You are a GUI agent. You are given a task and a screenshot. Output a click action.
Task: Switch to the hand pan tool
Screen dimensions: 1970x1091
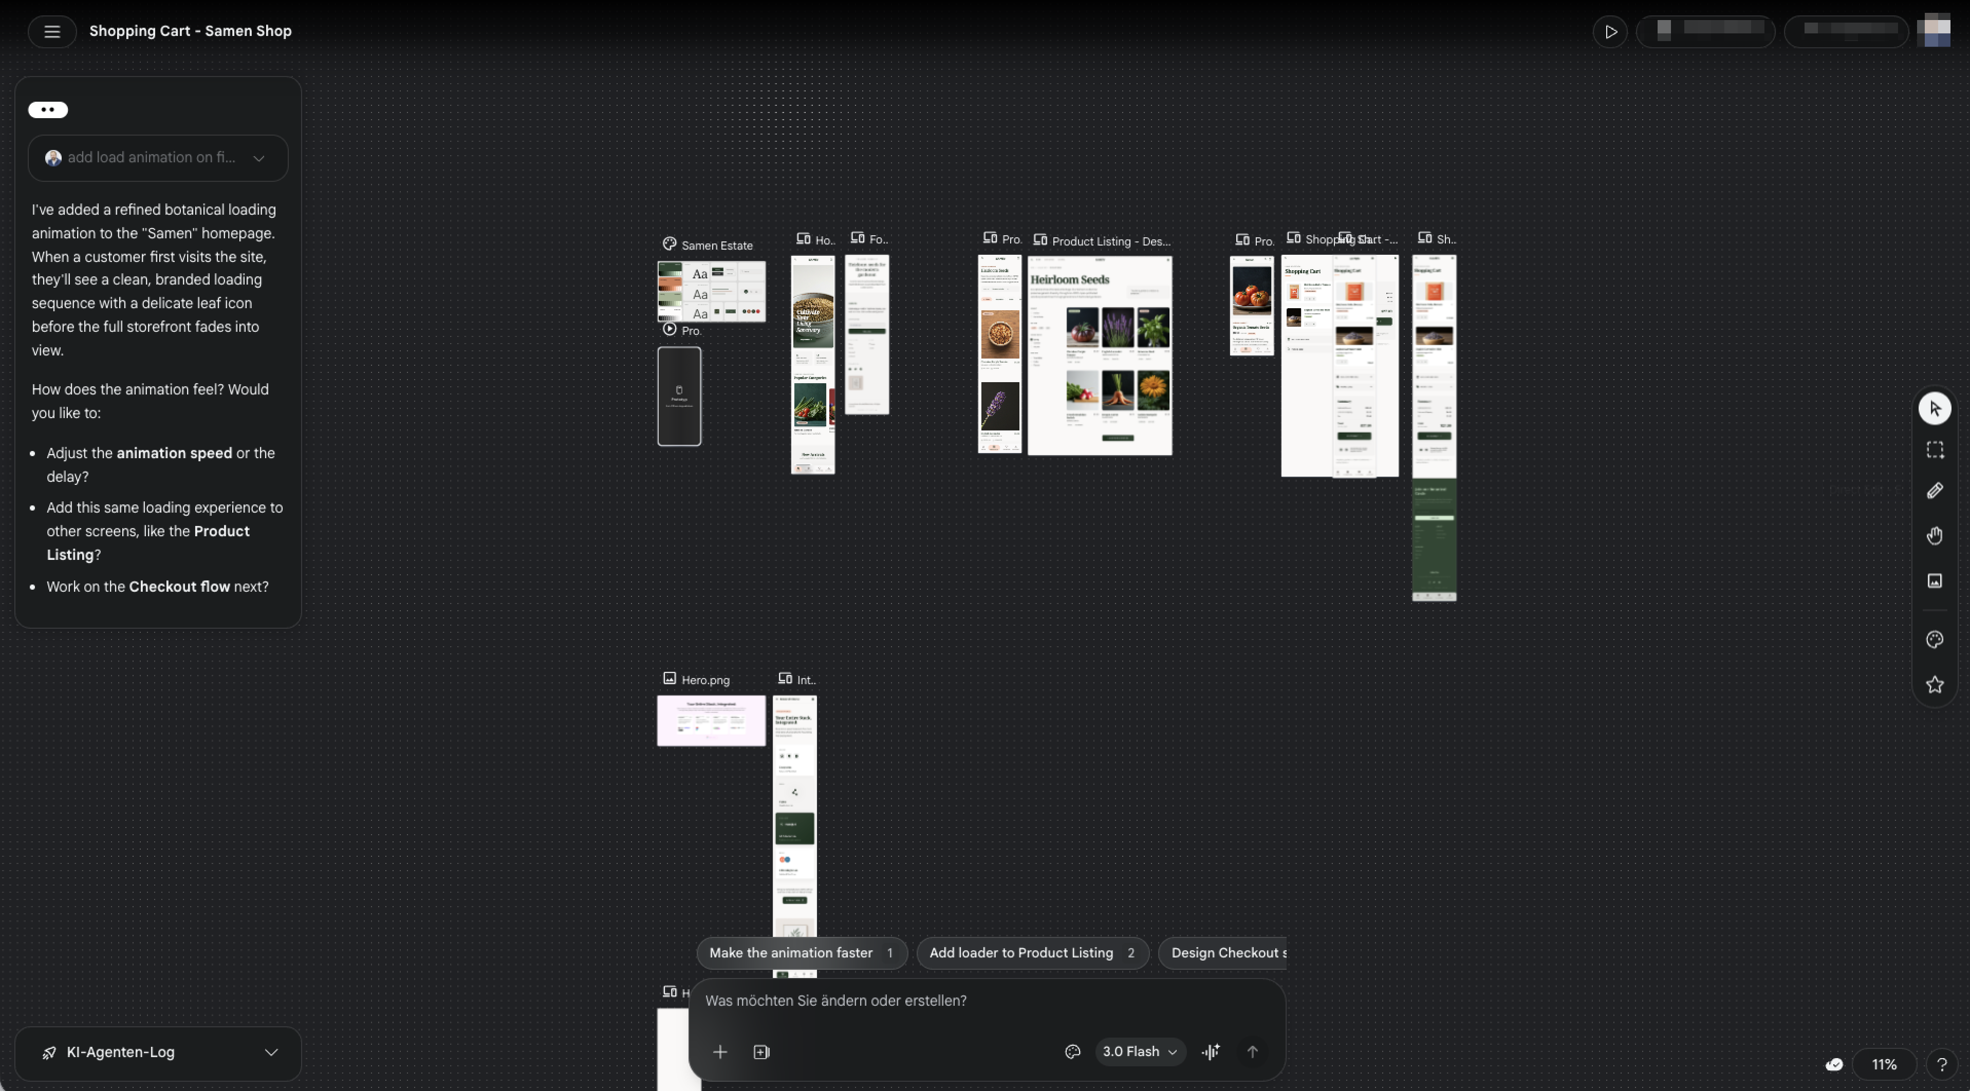pos(1934,536)
